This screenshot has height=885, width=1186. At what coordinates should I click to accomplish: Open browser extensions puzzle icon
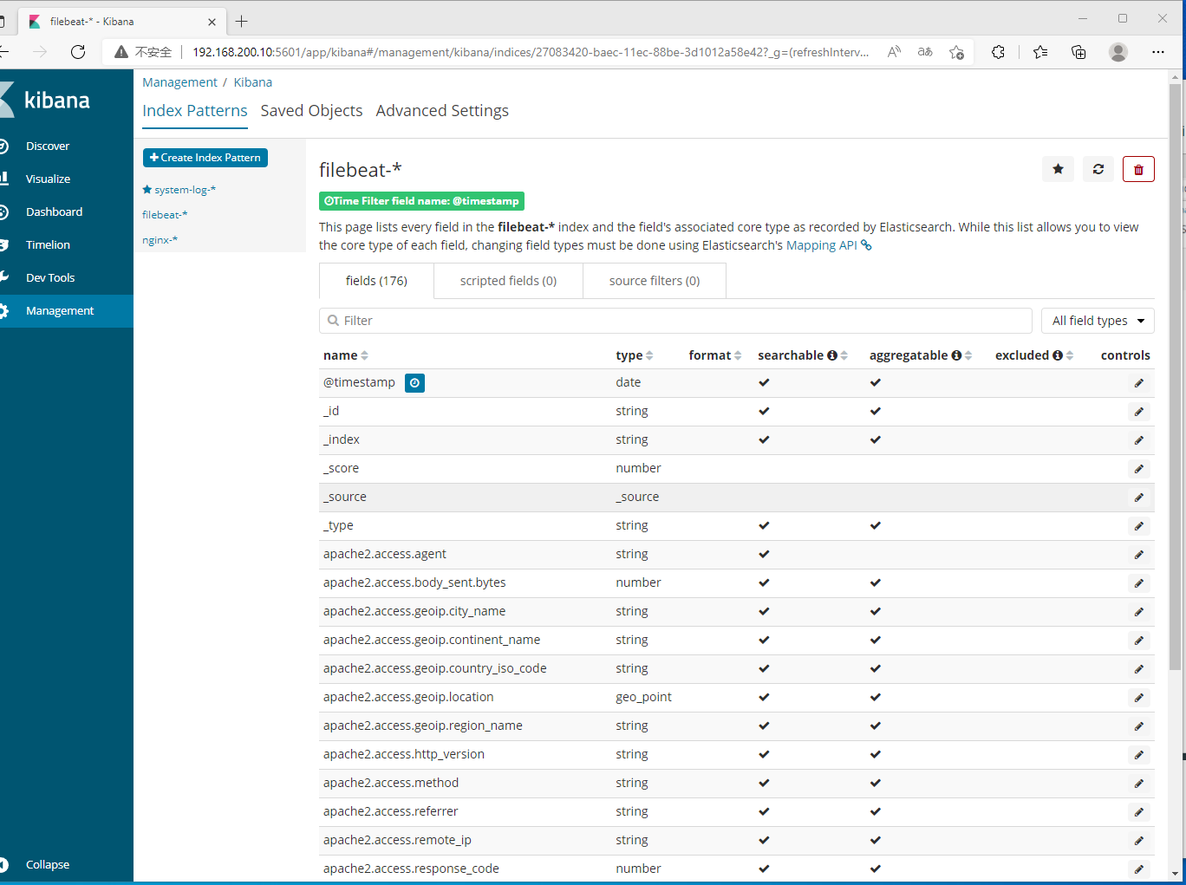click(x=998, y=52)
